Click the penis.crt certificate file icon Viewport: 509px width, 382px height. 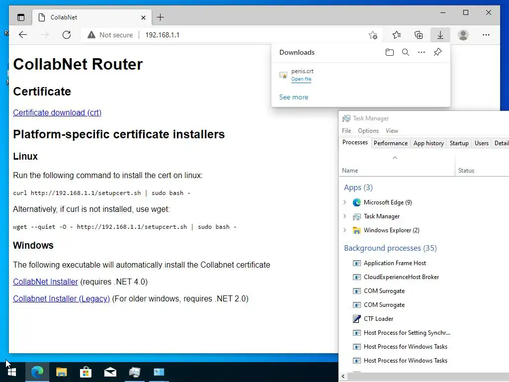tap(283, 75)
